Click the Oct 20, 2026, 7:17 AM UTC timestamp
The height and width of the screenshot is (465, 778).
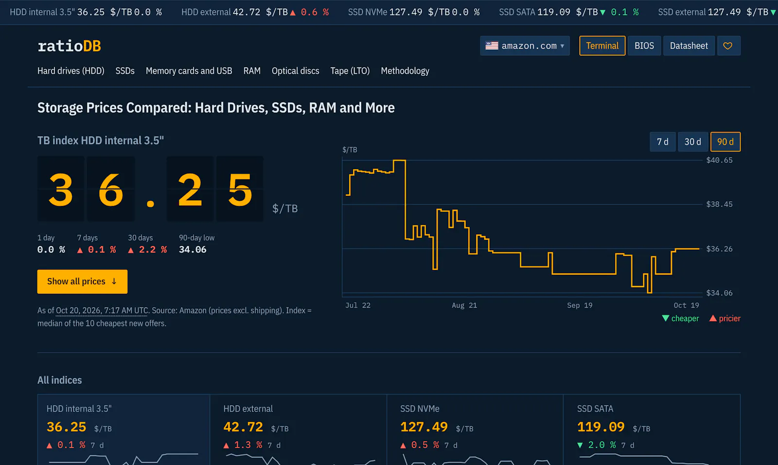(102, 310)
